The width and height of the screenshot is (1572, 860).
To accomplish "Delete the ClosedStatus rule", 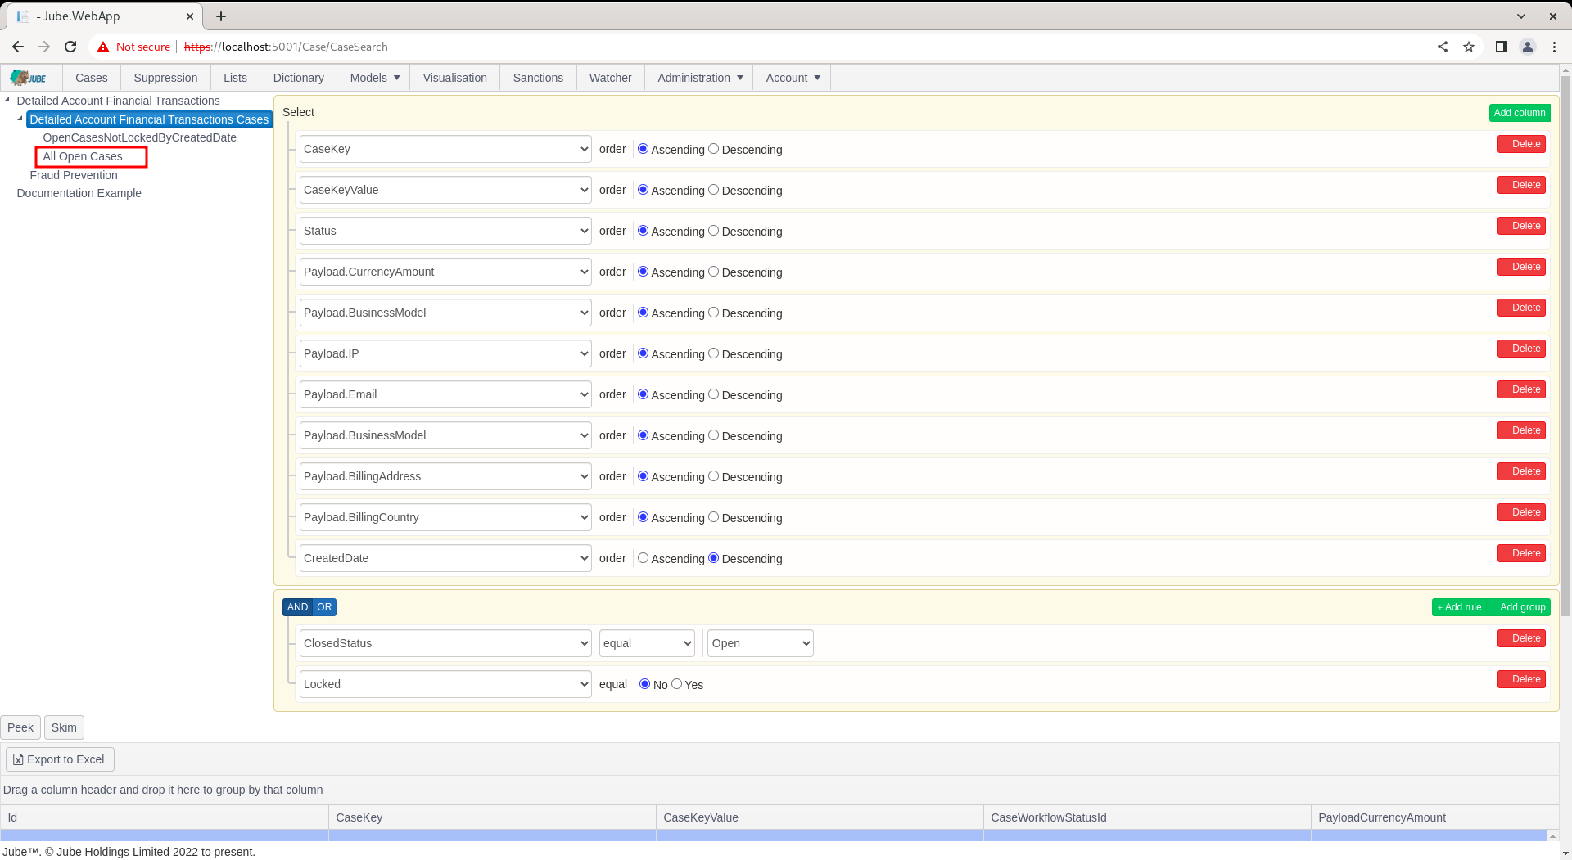I will tap(1521, 638).
